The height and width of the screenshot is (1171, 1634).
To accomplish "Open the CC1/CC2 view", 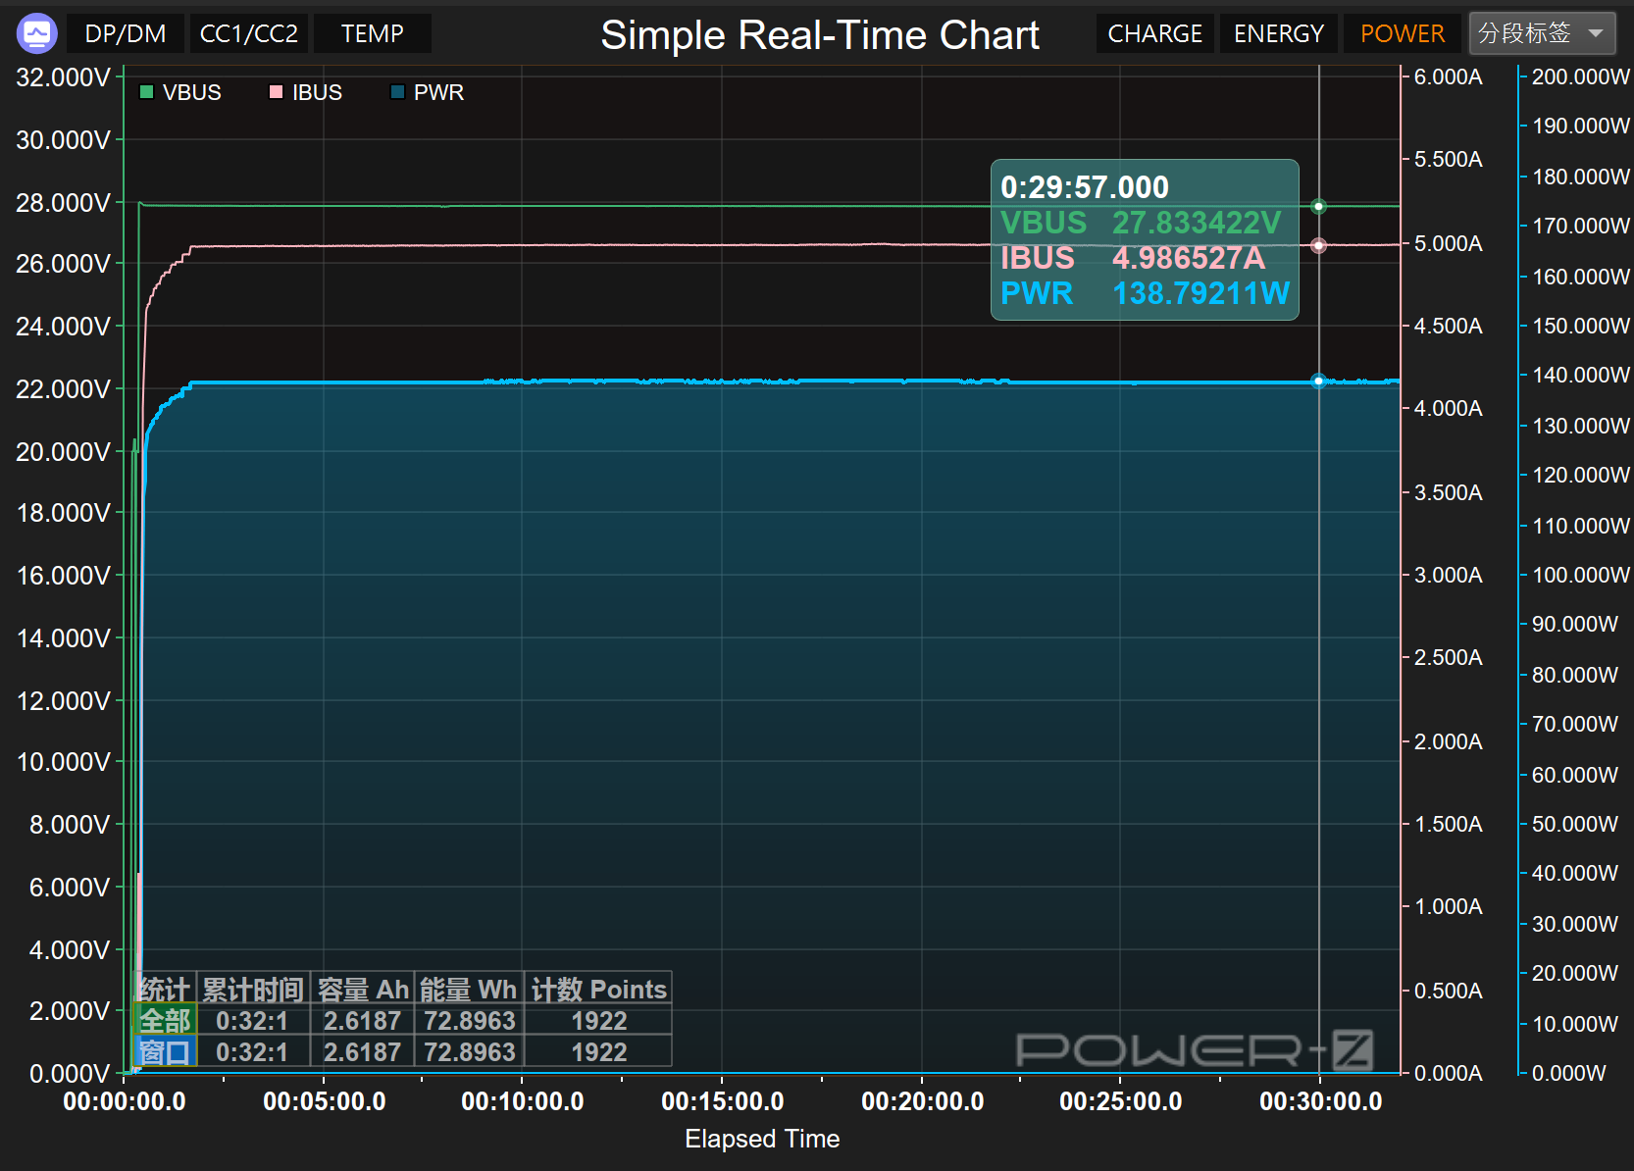I will pos(249,33).
